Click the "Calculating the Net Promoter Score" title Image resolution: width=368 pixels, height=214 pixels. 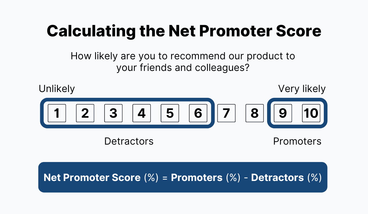184,31
